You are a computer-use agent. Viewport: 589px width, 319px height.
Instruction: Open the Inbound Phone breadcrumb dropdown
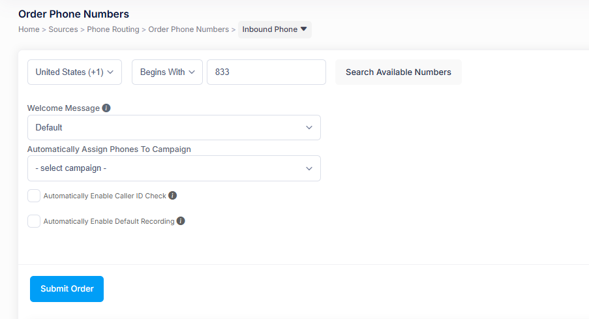[x=275, y=29]
